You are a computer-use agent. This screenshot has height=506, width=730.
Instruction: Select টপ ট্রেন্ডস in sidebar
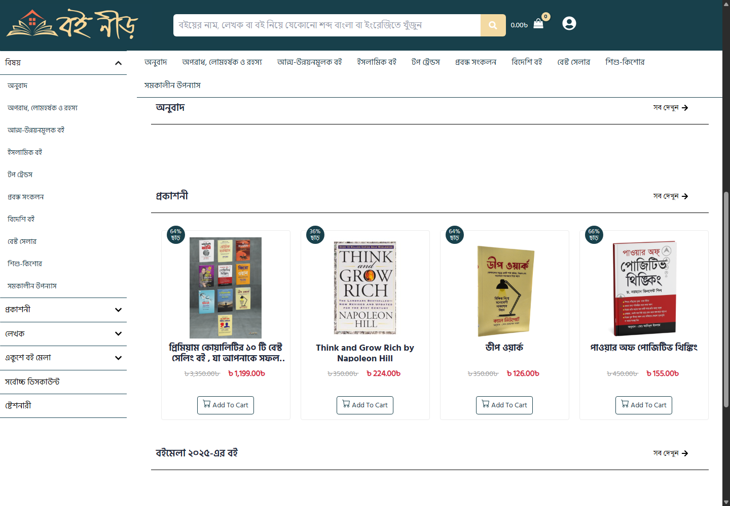coord(20,175)
